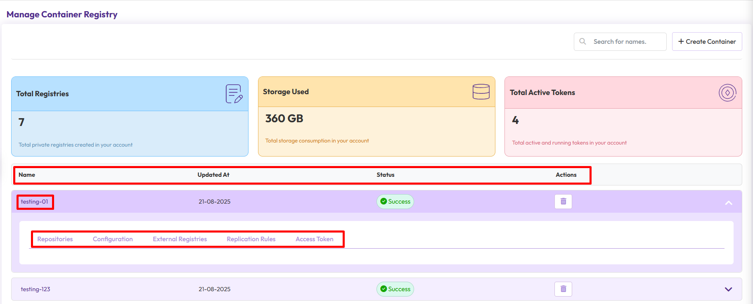The width and height of the screenshot is (753, 304).
Task: Click the Total Registries document edit icon
Action: tap(234, 94)
